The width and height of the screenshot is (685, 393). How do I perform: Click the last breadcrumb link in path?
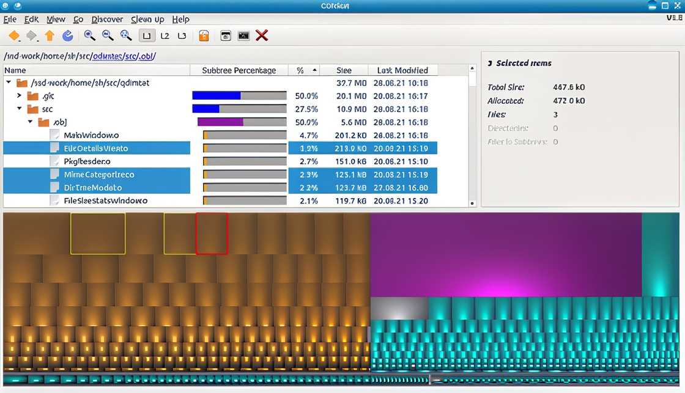pyautogui.click(x=146, y=56)
